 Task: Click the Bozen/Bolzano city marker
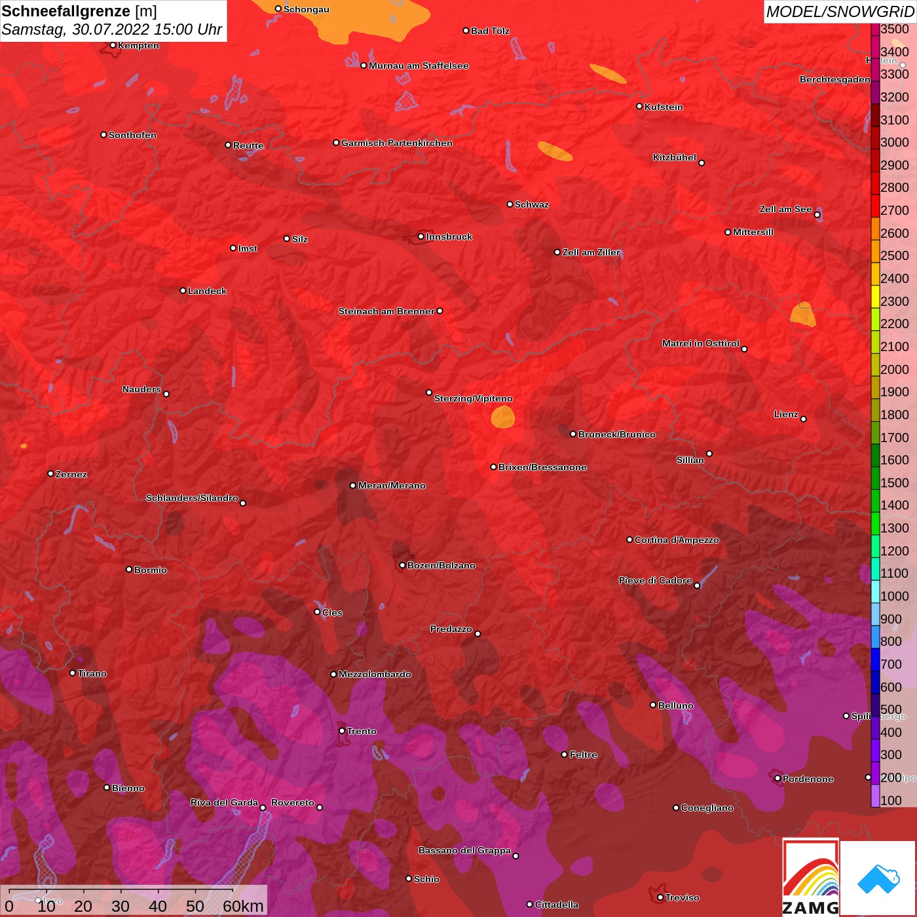402,565
